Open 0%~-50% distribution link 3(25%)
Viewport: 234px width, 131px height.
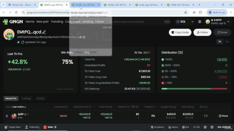[223, 77]
